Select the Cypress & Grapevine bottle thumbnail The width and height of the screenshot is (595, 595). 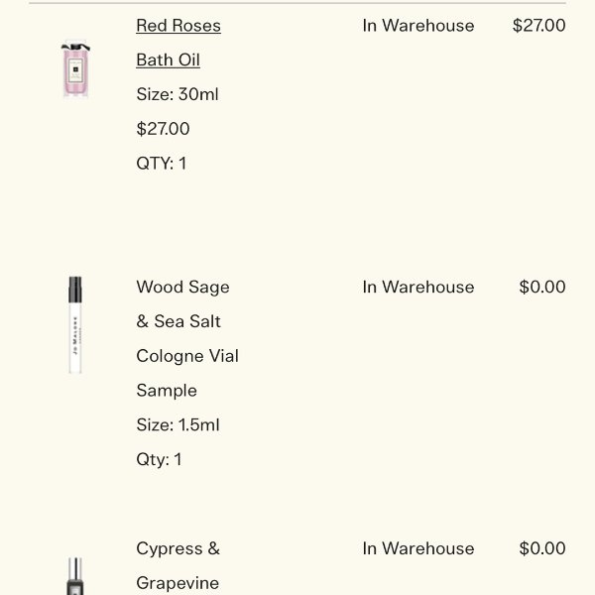(x=75, y=576)
